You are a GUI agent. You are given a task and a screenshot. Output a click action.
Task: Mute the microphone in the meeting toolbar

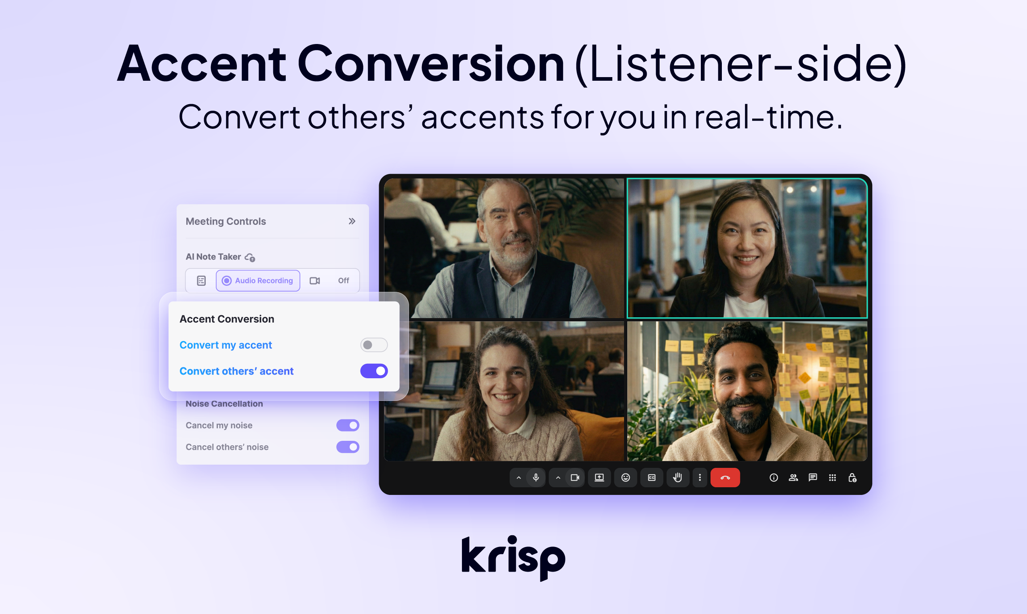[x=536, y=478]
